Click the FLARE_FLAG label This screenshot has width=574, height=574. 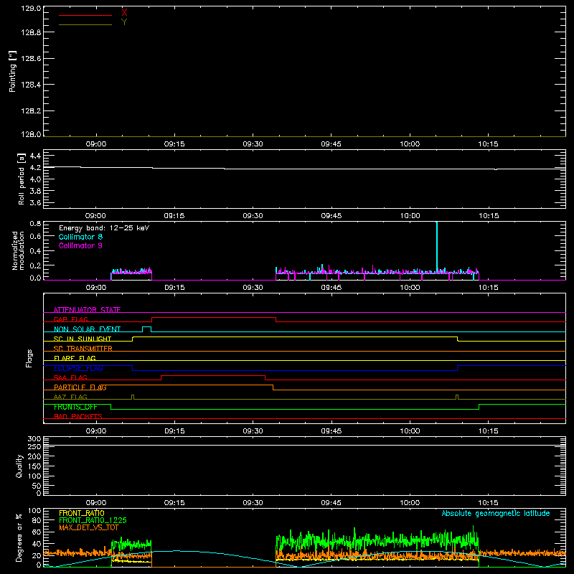pos(75,358)
